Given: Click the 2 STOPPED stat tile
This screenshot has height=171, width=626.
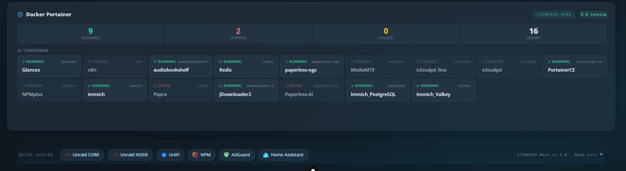Looking at the screenshot, I should tap(238, 33).
